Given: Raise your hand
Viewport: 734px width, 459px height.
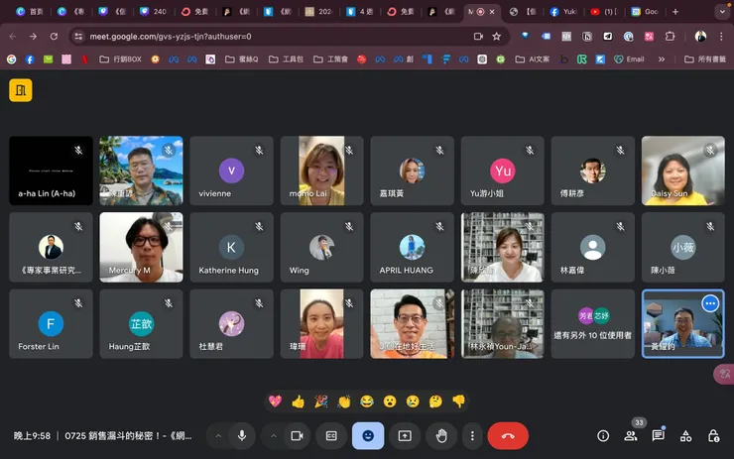Looking at the screenshot, I should pos(441,435).
